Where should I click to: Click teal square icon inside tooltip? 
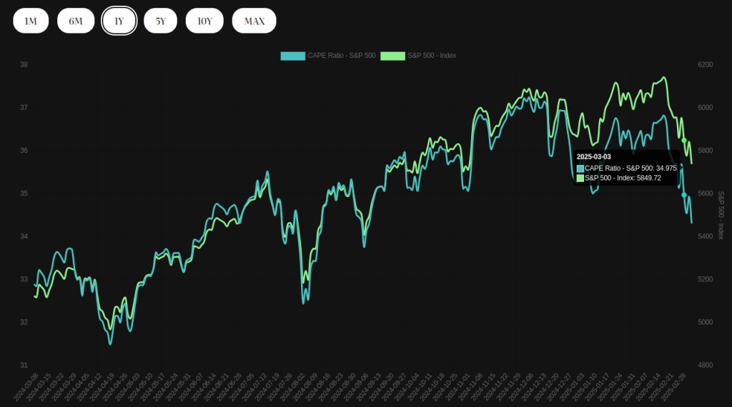click(x=580, y=169)
